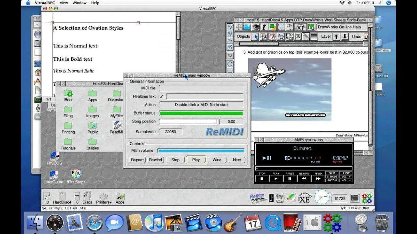The image size is (417, 234).
Task: Click the analogue clock on the icon bar
Action: pyautogui.click(x=322, y=197)
